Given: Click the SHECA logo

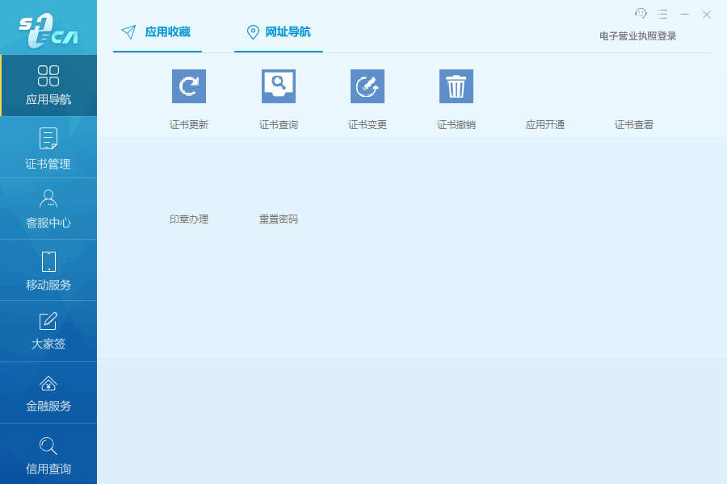Looking at the screenshot, I should coord(48,30).
